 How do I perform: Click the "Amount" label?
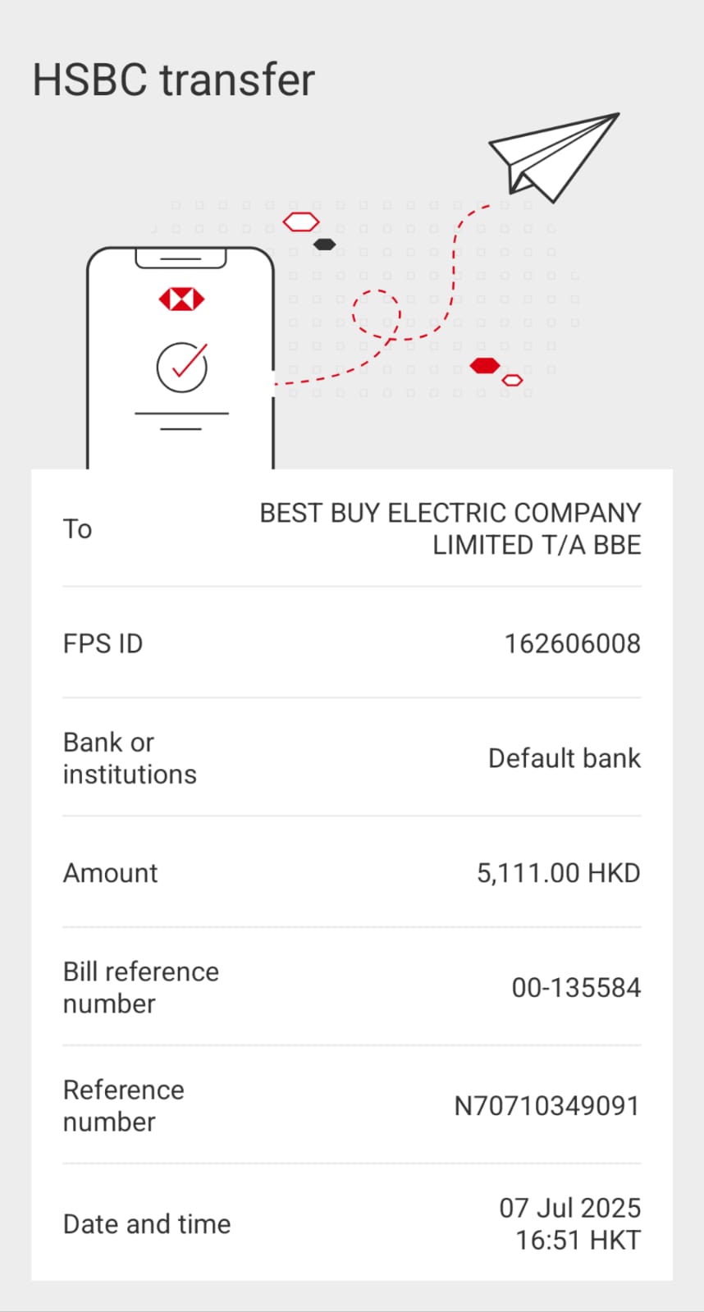point(110,873)
